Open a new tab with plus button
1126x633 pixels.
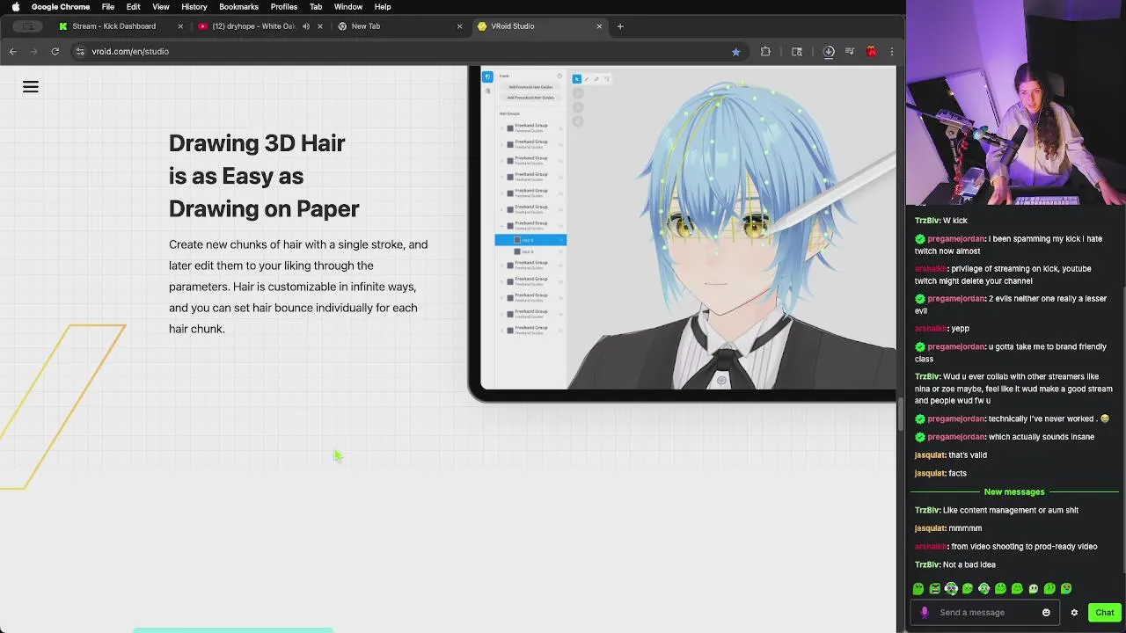tap(620, 26)
